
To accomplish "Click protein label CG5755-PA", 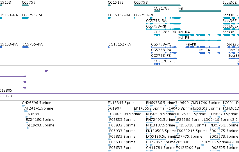I will coord(33,44).
